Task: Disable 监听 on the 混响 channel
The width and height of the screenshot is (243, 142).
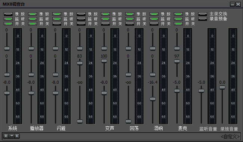Action: 154,19
